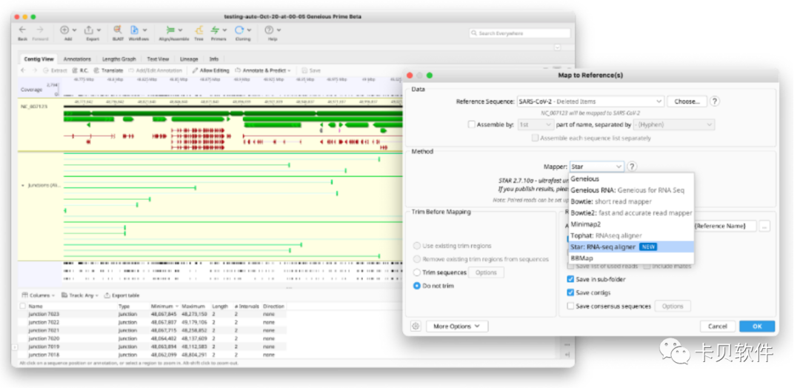Click OK in Map to Reference dialog
Screen dimensions: 800x388
point(756,327)
